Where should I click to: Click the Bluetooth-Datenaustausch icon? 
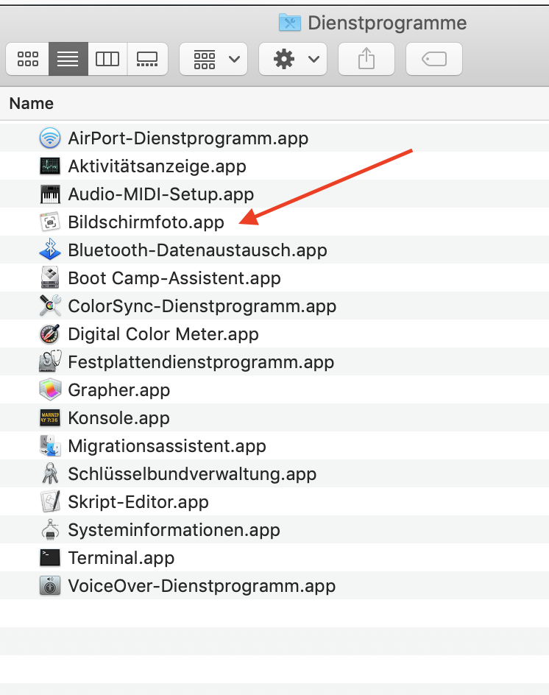tap(49, 250)
